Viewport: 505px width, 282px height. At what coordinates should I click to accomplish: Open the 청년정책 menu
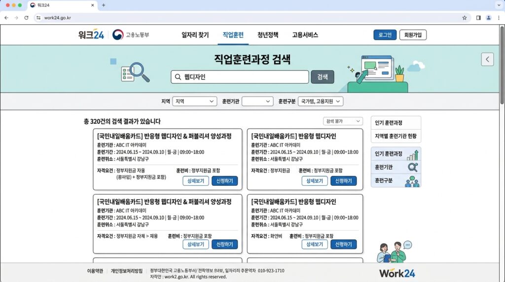[268, 35]
